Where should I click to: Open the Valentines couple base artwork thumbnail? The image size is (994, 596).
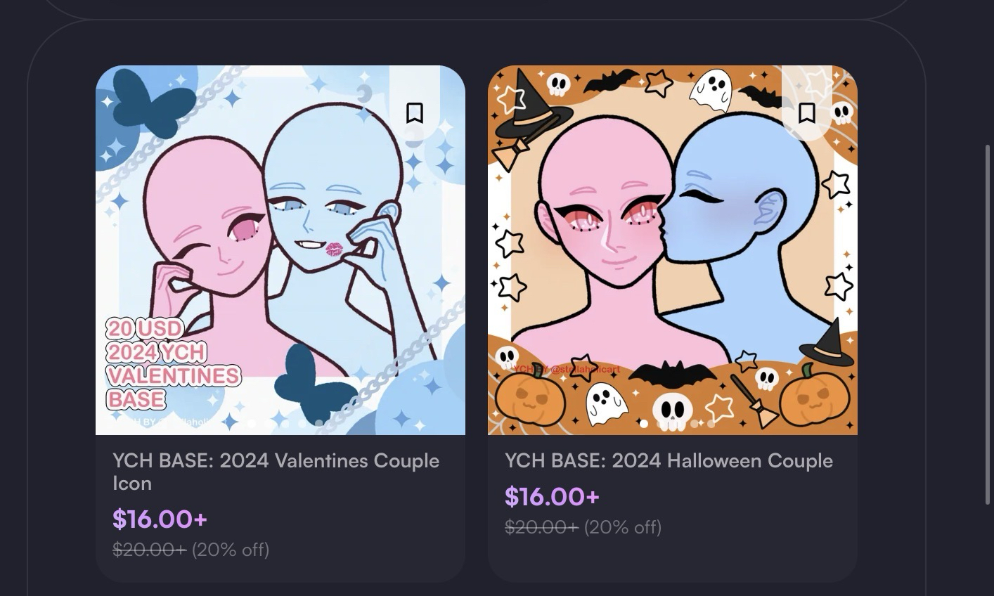(x=280, y=250)
